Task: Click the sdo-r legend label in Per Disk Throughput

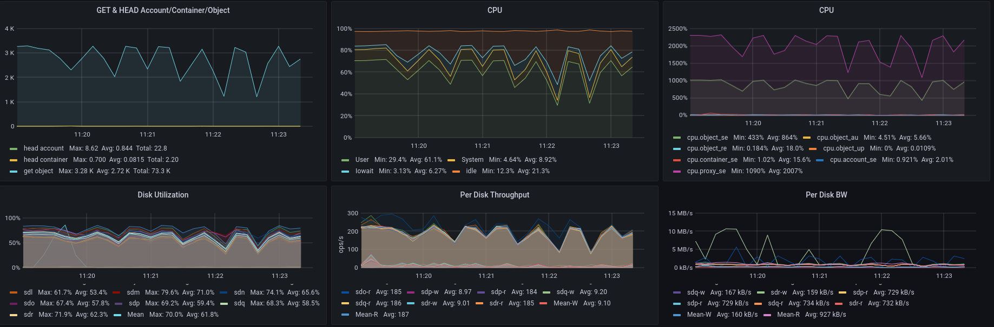Action: 363,292
